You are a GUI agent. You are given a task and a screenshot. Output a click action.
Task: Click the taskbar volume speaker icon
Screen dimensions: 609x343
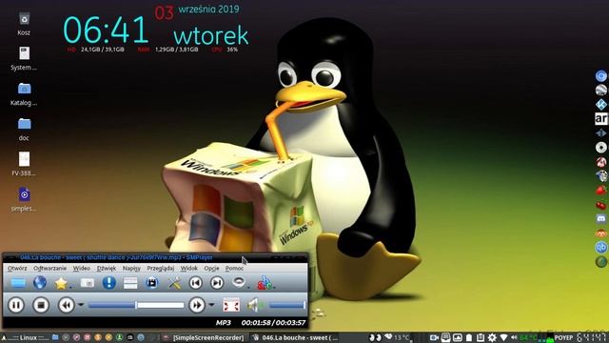pos(514,337)
